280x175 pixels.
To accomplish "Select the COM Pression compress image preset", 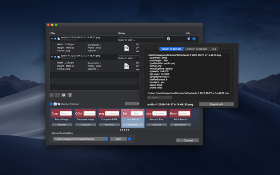I will click(x=85, y=113).
